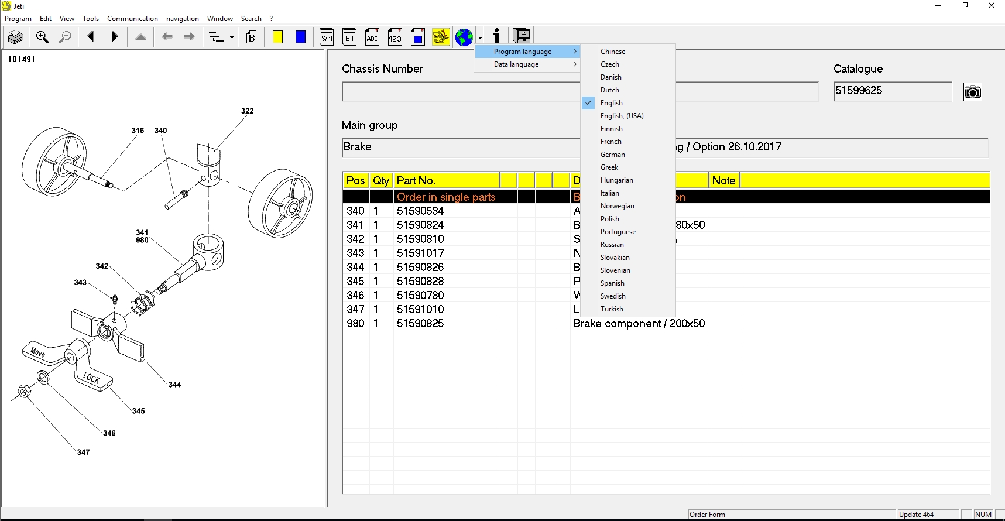Choose Russian from the language list
The height and width of the screenshot is (521, 1005).
[x=628, y=245]
